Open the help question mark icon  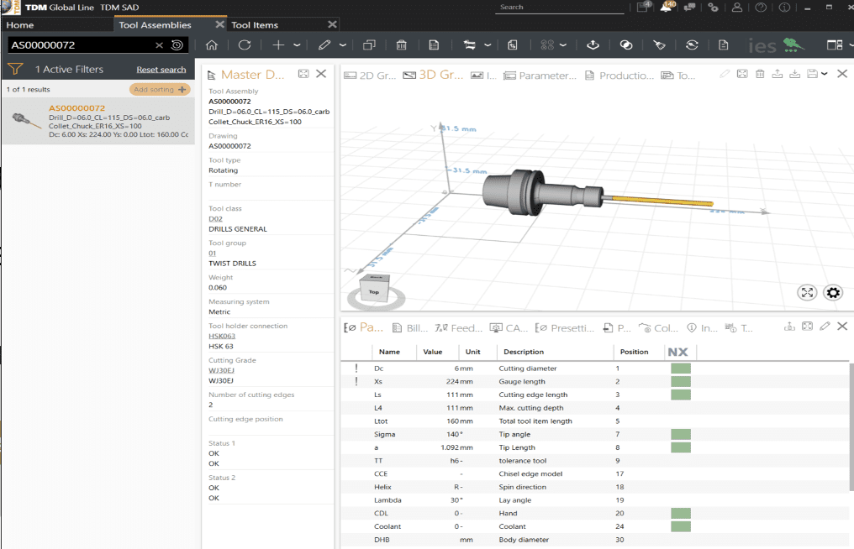[761, 7]
